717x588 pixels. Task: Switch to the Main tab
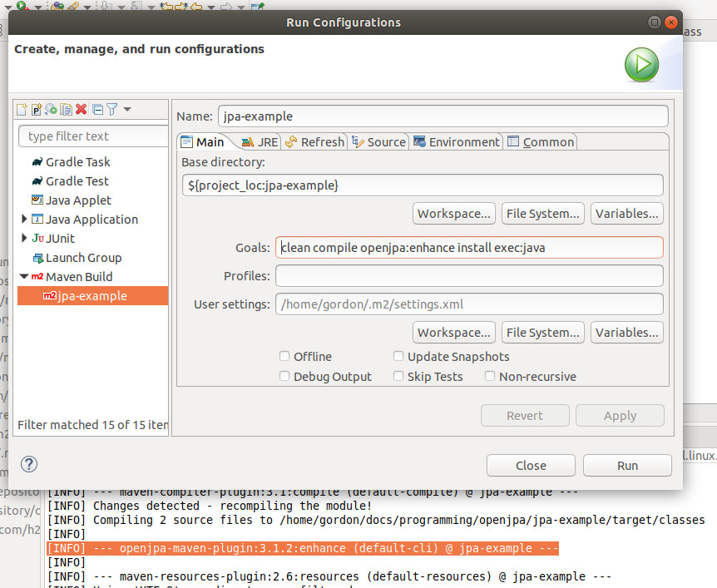point(203,141)
